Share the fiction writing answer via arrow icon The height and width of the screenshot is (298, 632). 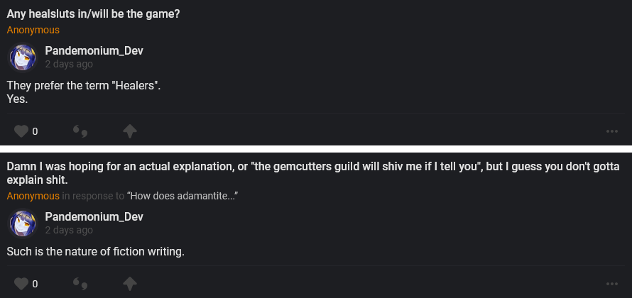(x=129, y=284)
